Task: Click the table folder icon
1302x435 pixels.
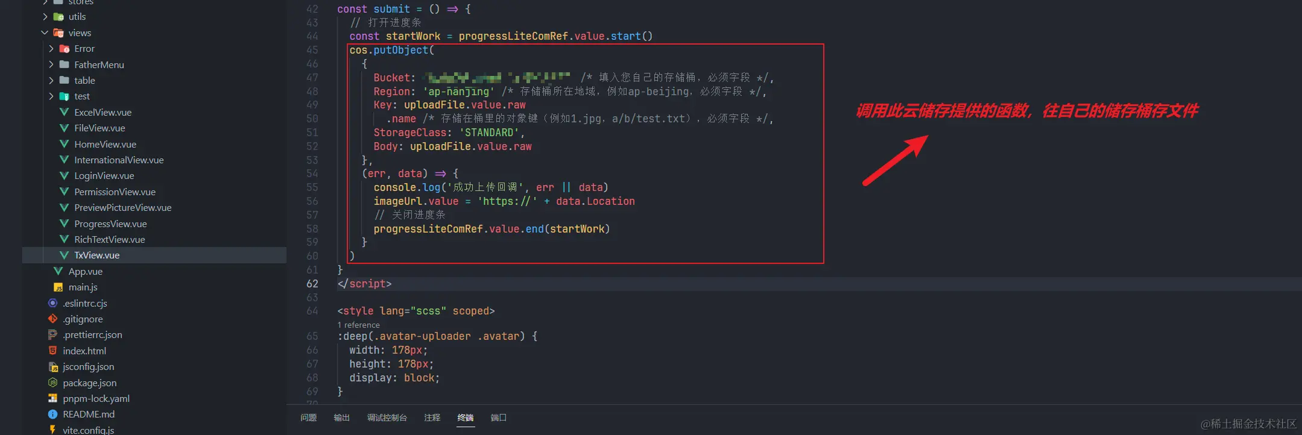Action: [65, 80]
